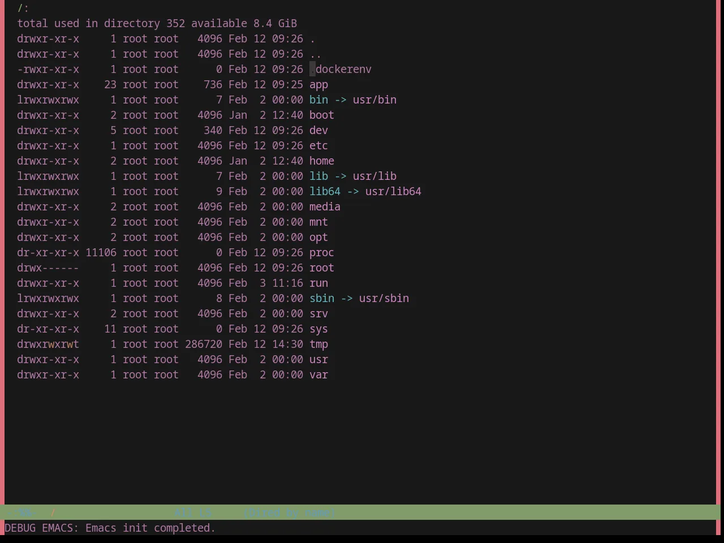Image resolution: width=724 pixels, height=543 pixels.
Task: Click the 11:16 time in run row
Action: click(x=287, y=283)
